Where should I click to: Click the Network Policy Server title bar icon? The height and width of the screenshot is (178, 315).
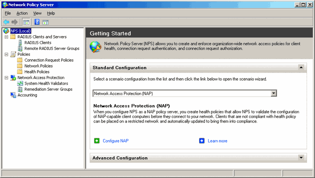[5, 5]
